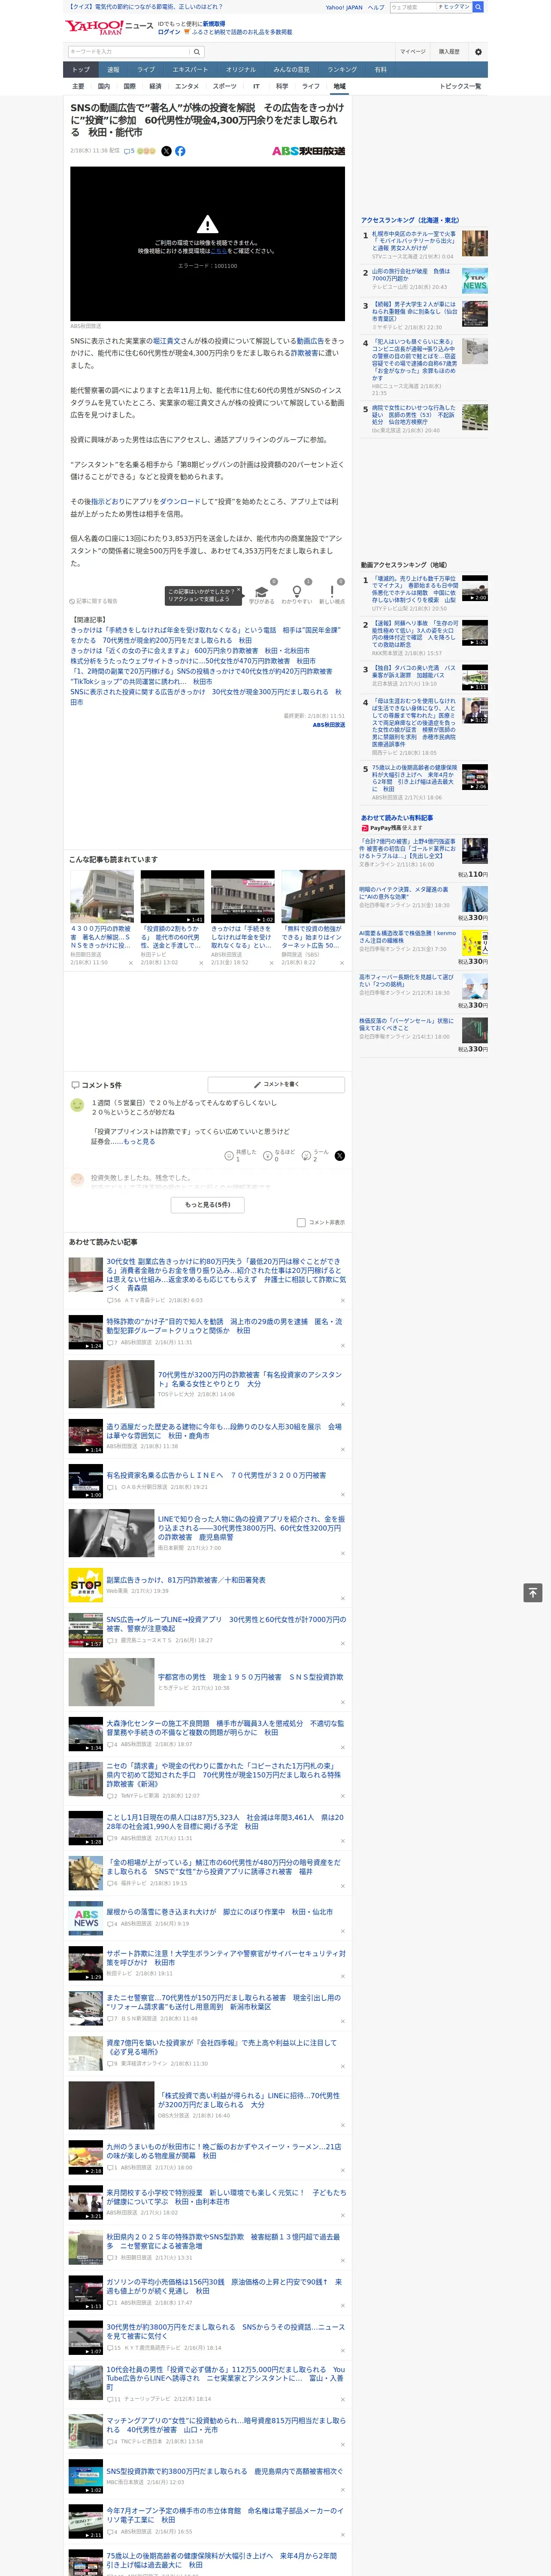Click the こちら link in the video error
551x2576 pixels.
(218, 251)
